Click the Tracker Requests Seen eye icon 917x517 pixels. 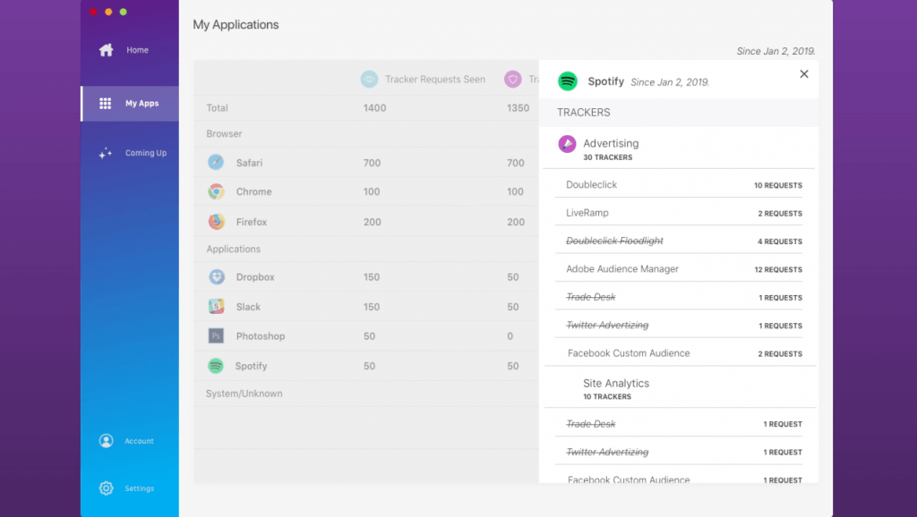coord(369,79)
